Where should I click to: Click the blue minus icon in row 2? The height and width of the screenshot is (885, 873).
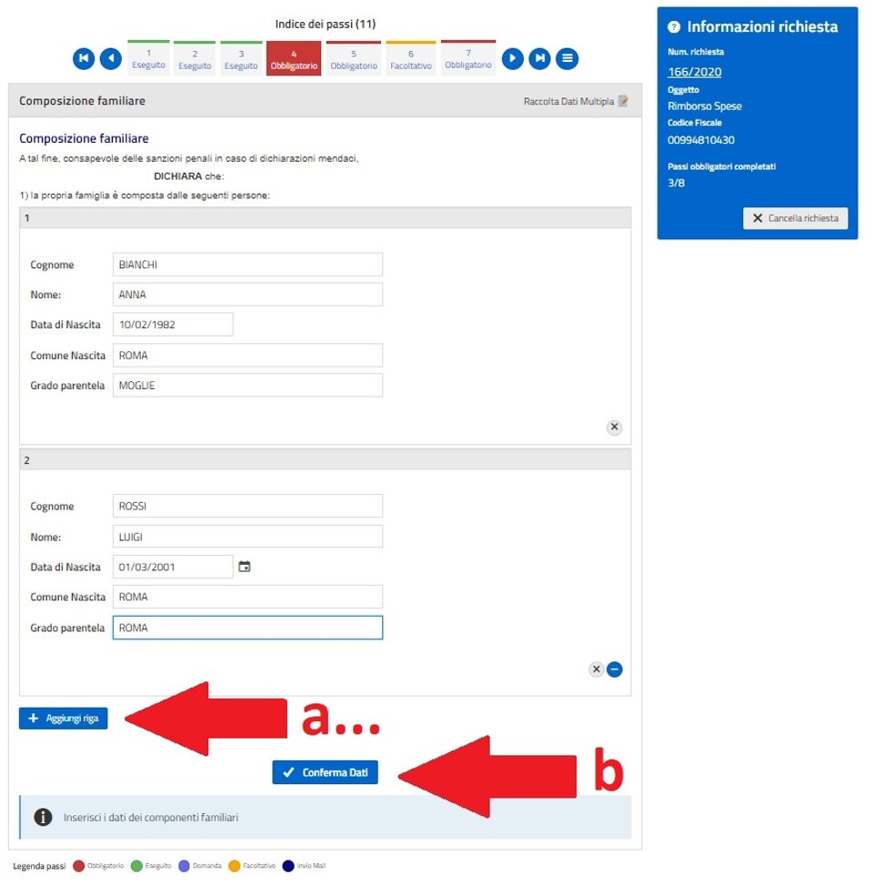[615, 669]
